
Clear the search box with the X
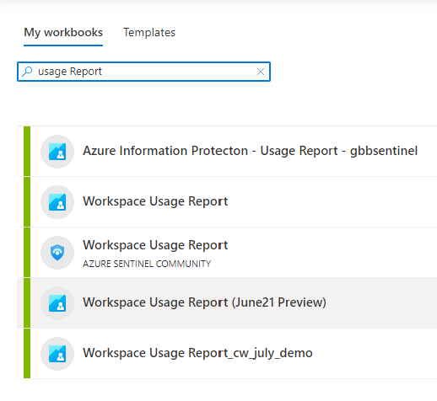pos(261,72)
